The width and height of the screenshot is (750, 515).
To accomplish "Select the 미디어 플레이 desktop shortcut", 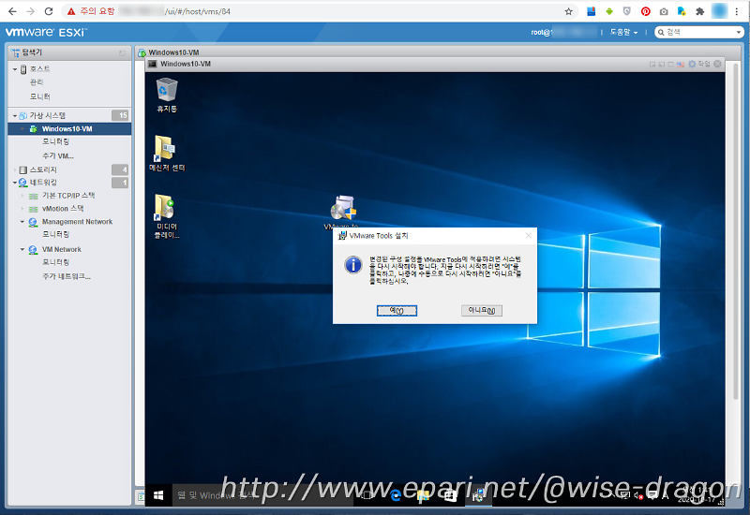I will 167,216.
